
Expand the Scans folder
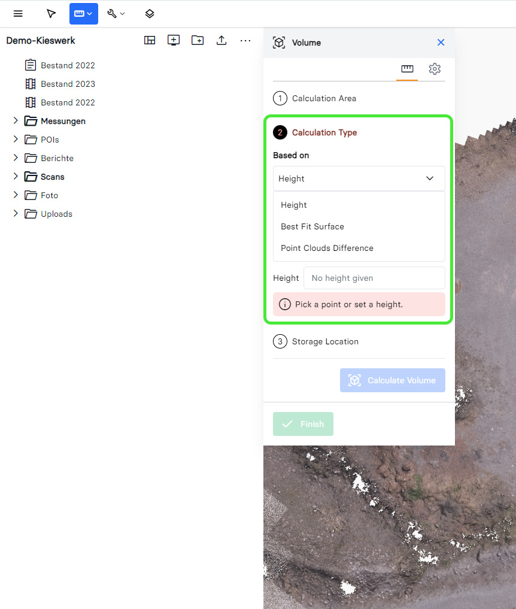coord(16,177)
